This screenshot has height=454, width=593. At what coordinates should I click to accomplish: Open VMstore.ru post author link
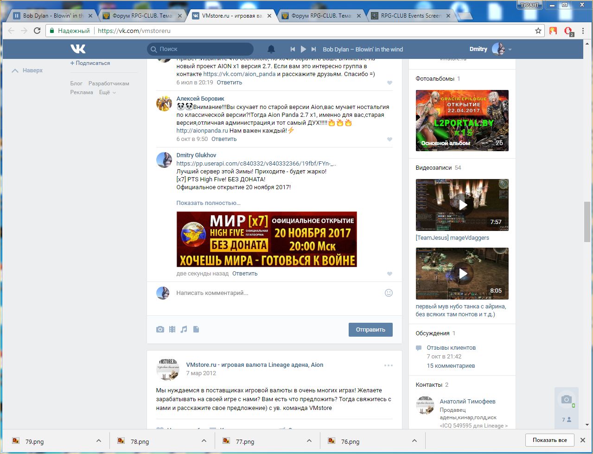255,365
